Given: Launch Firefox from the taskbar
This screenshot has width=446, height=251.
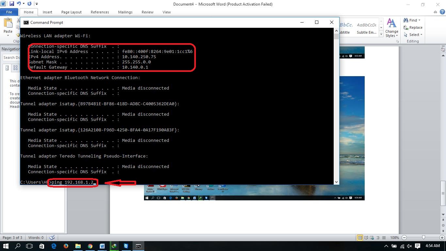Looking at the screenshot, I should (x=66, y=246).
